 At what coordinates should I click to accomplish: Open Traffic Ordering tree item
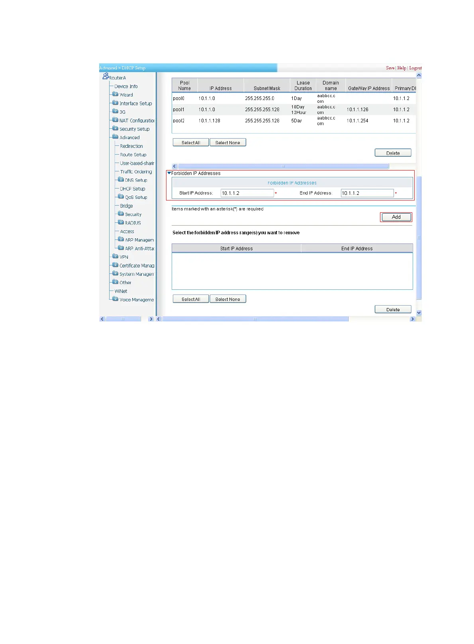[x=136, y=172]
